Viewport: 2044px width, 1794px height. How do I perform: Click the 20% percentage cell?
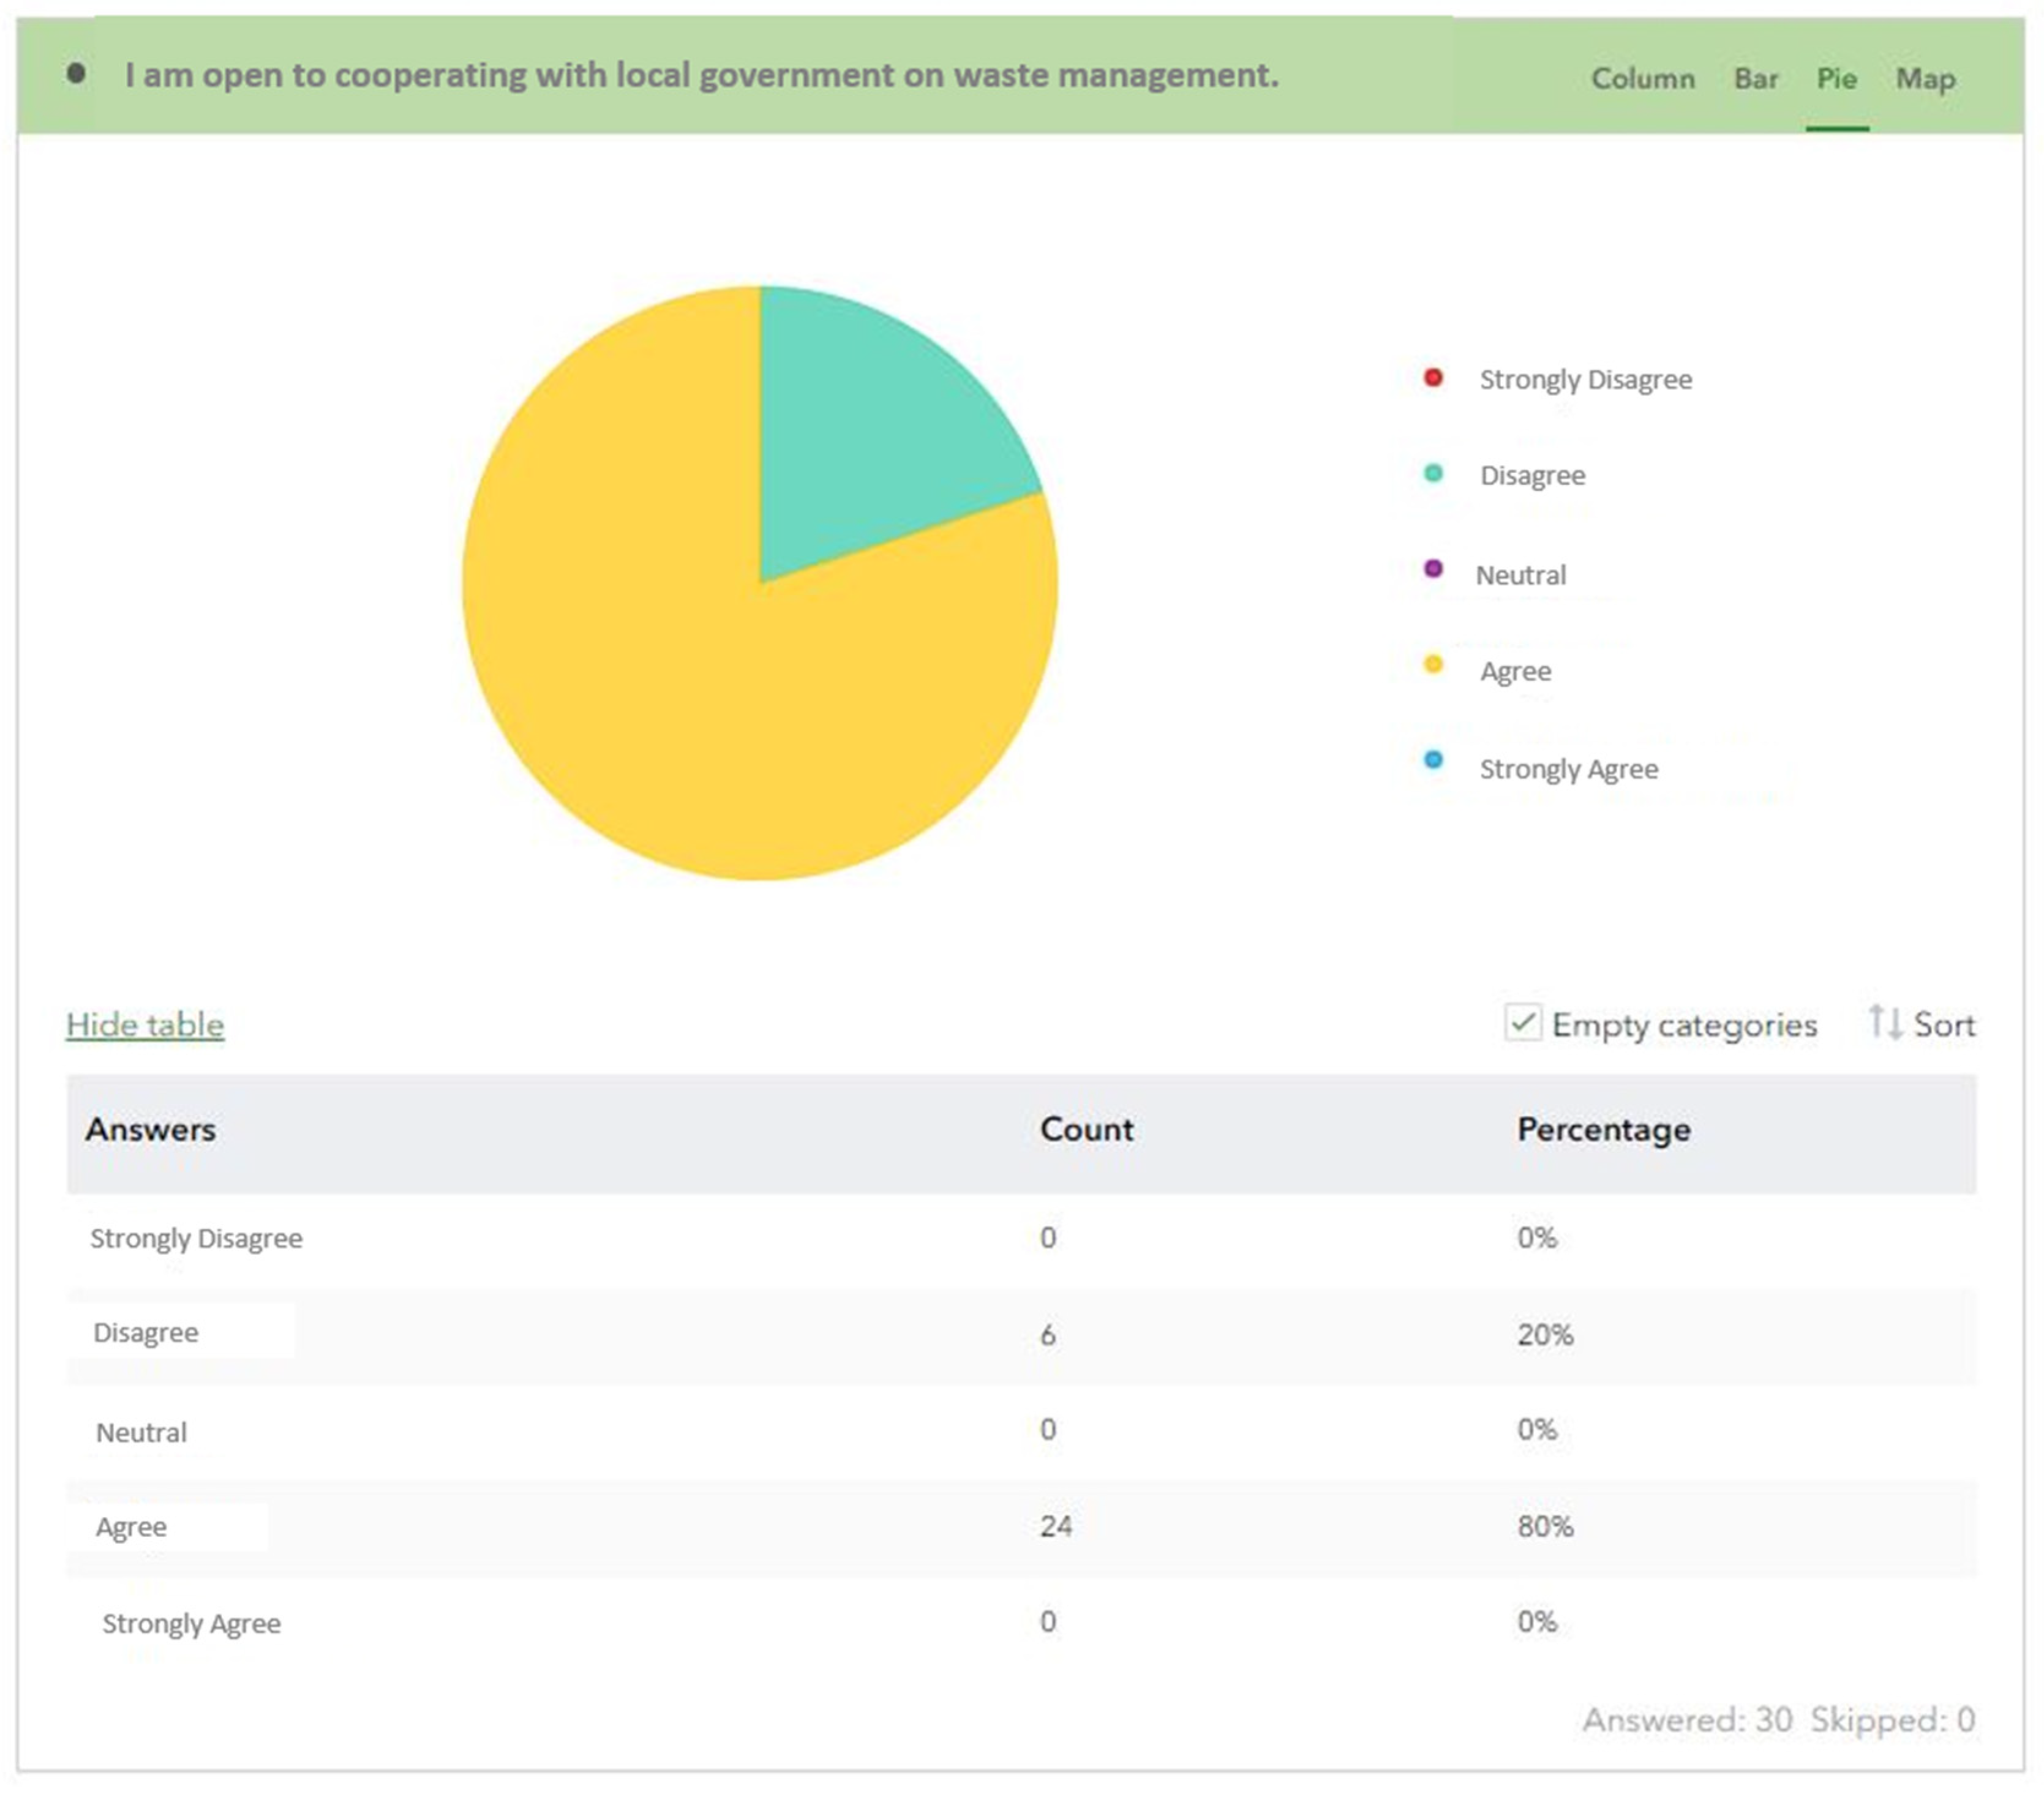pos(1545,1335)
